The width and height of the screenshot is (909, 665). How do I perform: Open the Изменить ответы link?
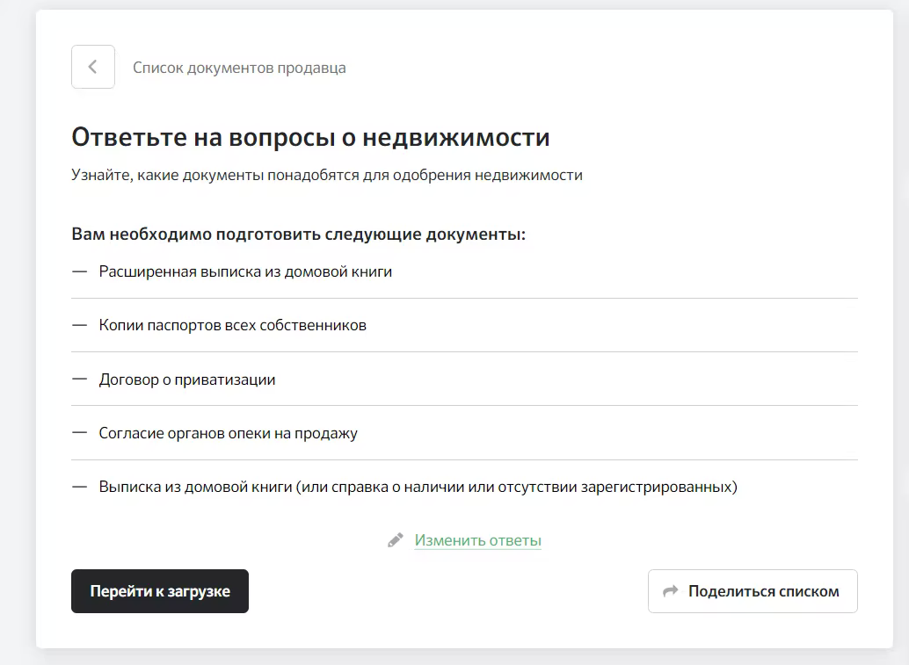[477, 540]
